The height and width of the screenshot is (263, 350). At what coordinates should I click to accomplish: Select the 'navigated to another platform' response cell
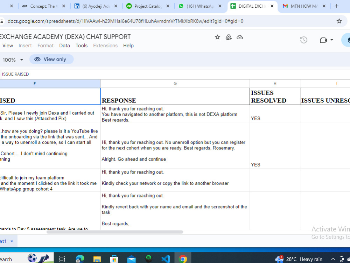(175, 114)
